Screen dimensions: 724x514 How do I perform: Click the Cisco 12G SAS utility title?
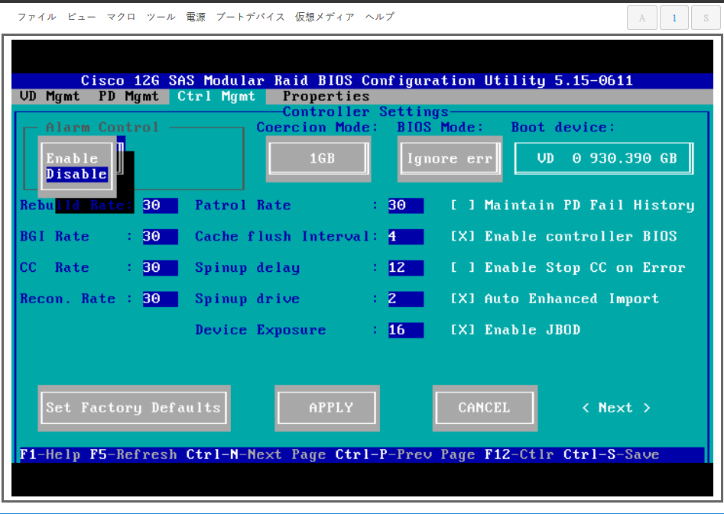tap(357, 81)
